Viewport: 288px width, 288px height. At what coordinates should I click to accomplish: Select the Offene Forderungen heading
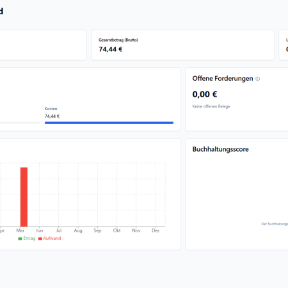(x=223, y=79)
